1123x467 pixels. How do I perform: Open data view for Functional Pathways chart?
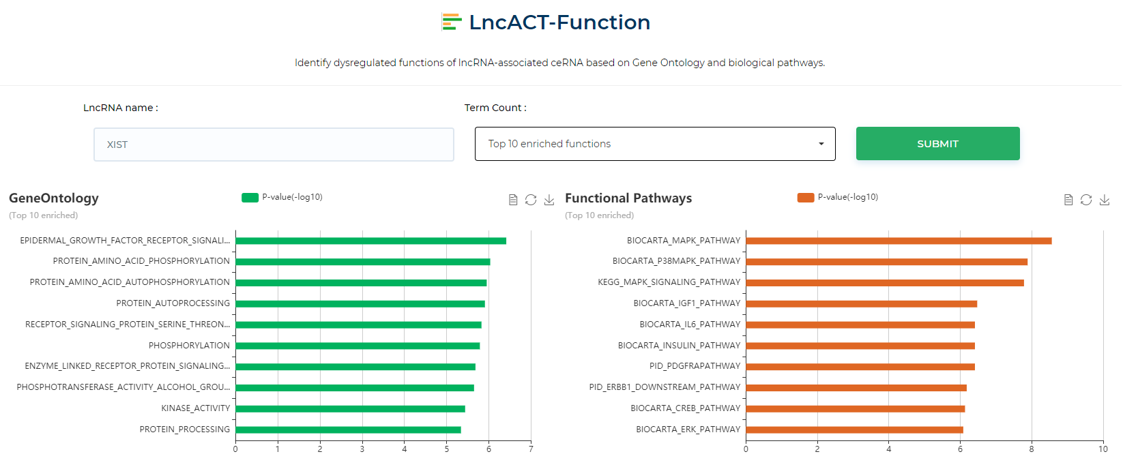tap(1068, 200)
